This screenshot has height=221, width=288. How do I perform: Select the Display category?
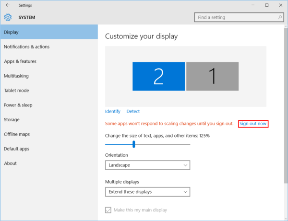point(49,32)
